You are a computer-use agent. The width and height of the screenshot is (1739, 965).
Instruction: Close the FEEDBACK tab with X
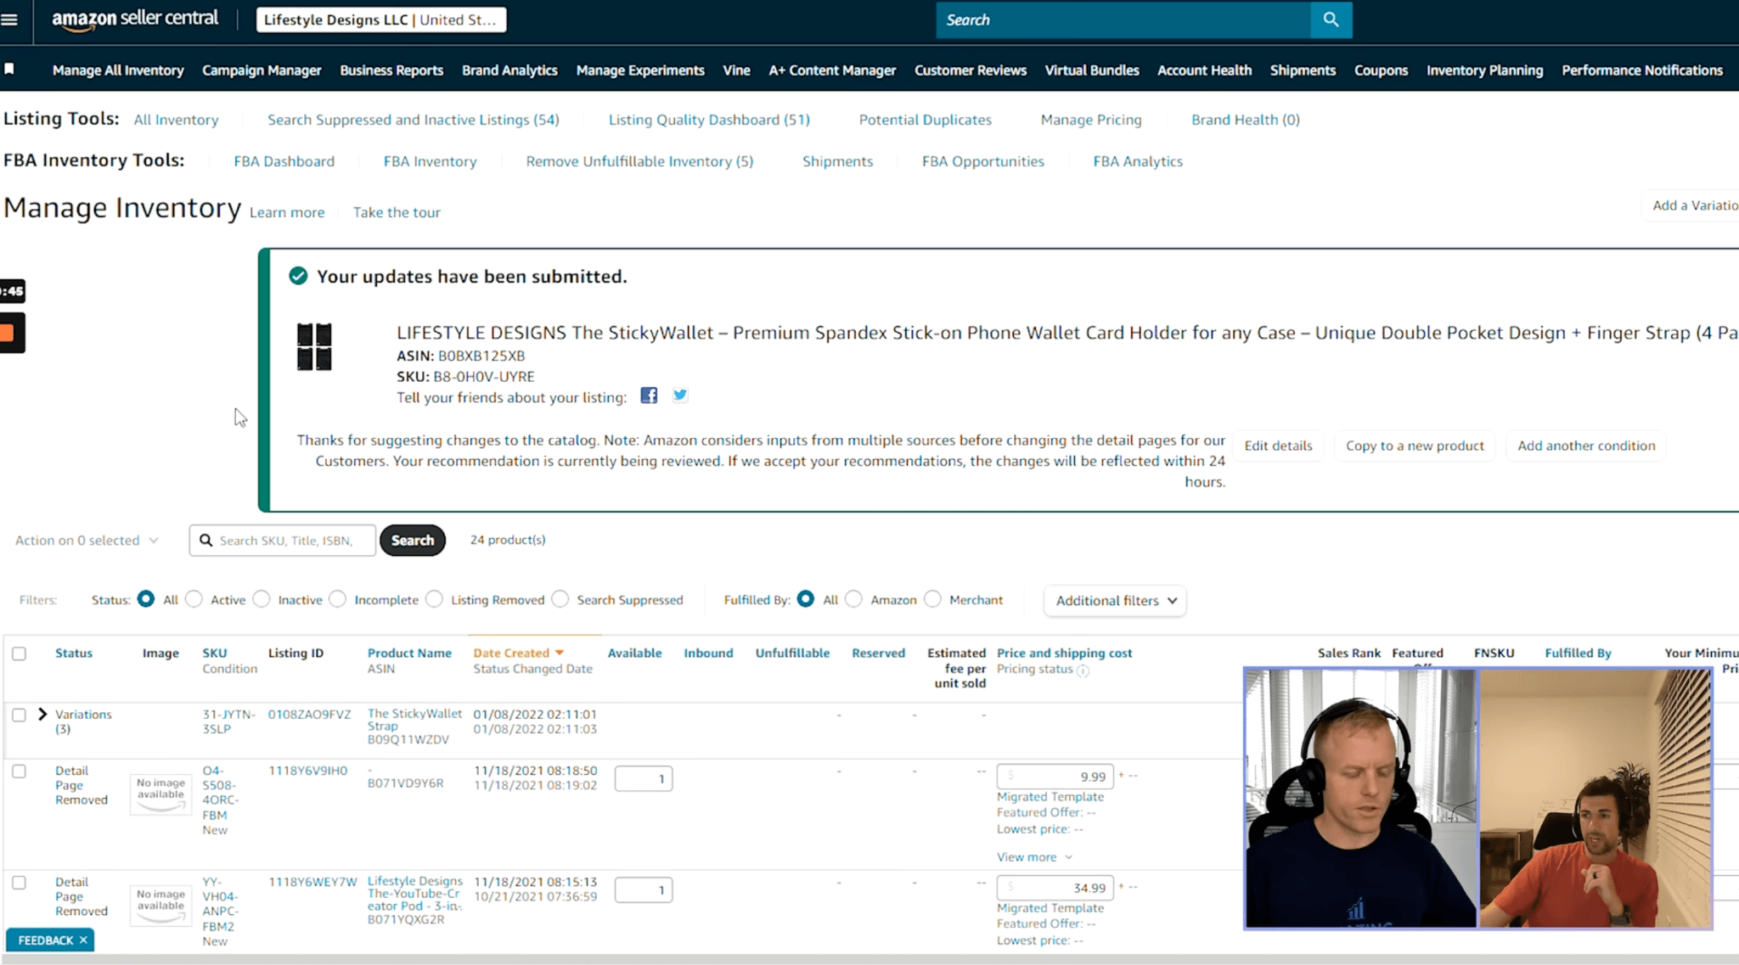point(83,940)
